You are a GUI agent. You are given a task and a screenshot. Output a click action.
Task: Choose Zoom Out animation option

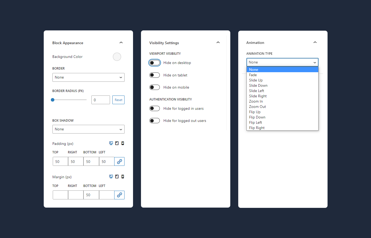(282, 107)
